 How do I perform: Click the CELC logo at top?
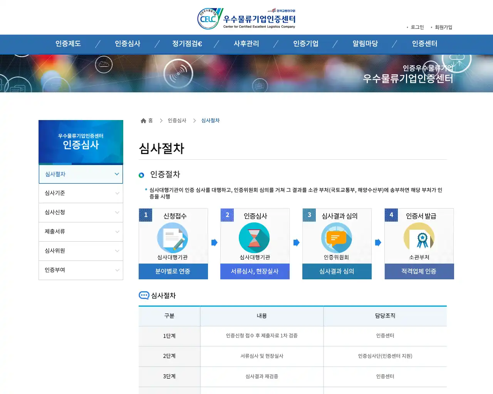tap(246, 18)
